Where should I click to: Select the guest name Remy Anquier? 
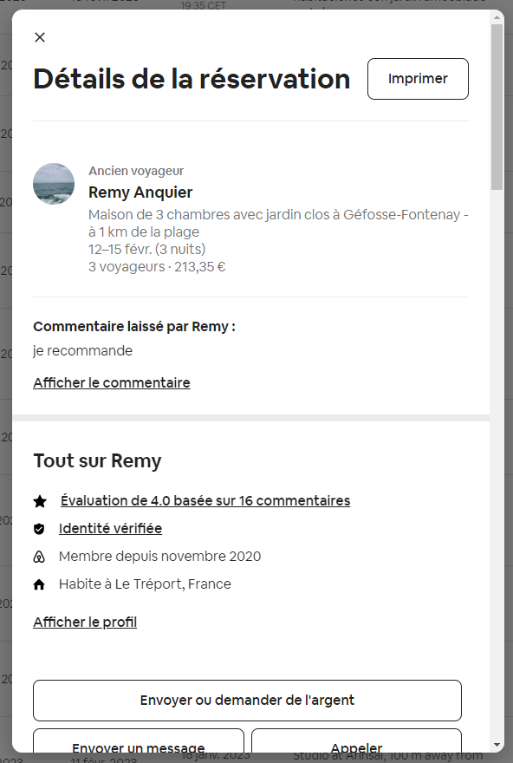(x=140, y=192)
